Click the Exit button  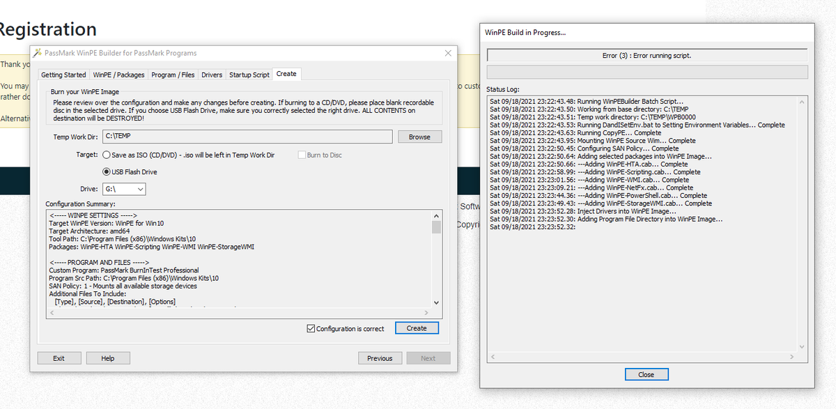pyautogui.click(x=59, y=358)
